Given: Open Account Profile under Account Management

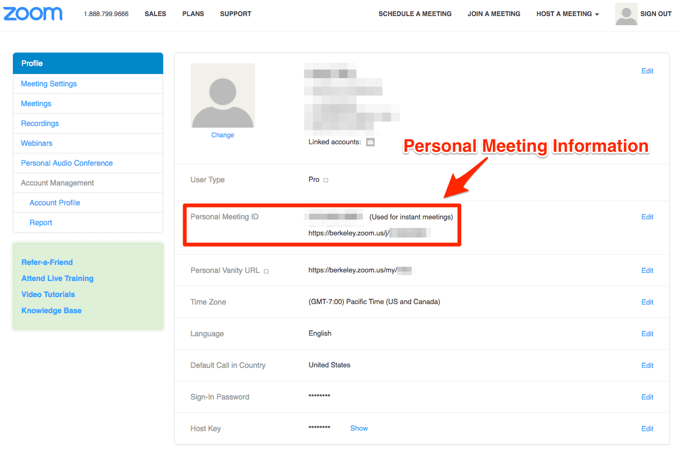Looking at the screenshot, I should (55, 203).
